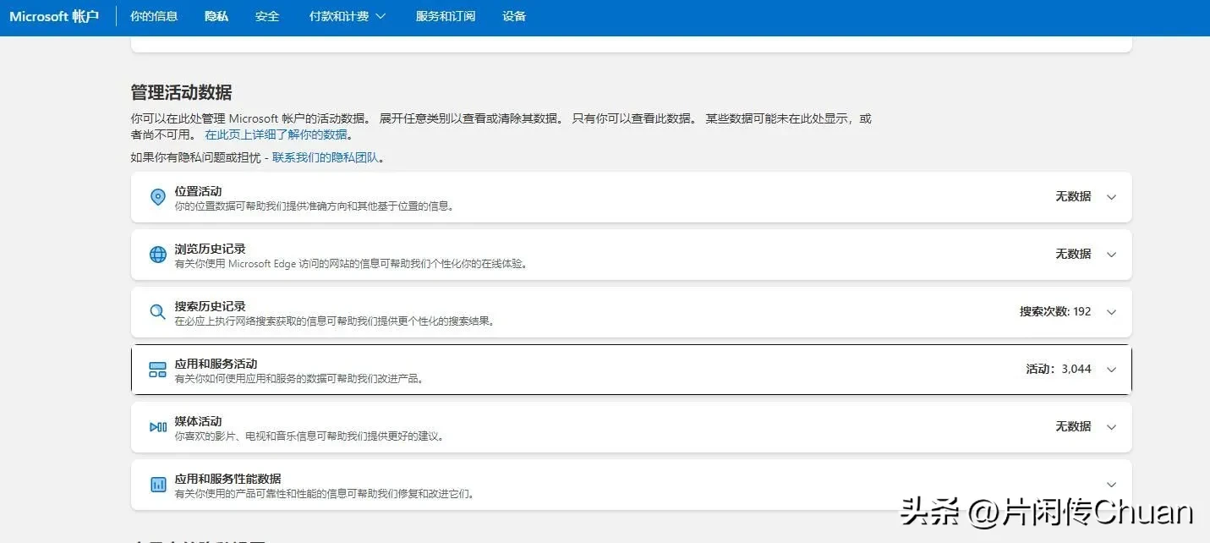Open the 付款和计费 dropdown menu

348,16
